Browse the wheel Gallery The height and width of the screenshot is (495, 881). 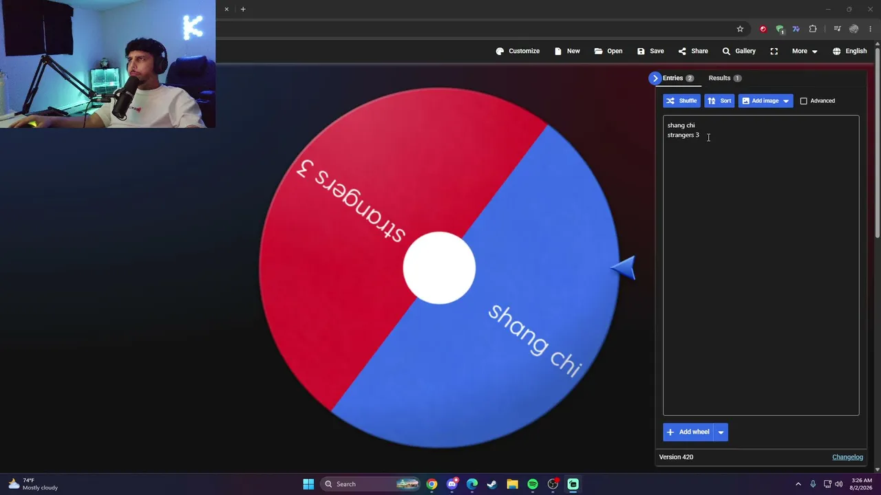point(739,51)
